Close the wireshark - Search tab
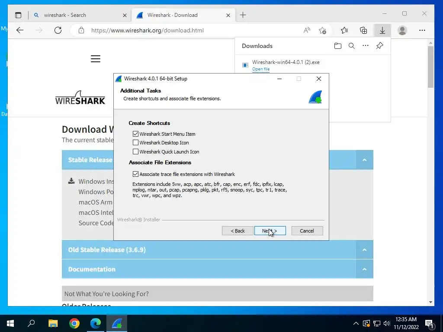Viewport: 443px width, 332px height. (125, 15)
